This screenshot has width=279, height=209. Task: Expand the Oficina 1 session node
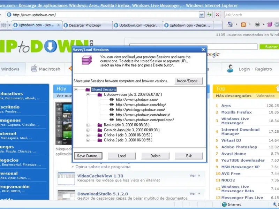88,135
